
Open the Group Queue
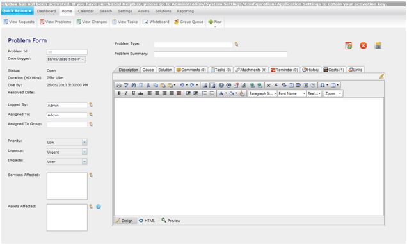tap(189, 22)
